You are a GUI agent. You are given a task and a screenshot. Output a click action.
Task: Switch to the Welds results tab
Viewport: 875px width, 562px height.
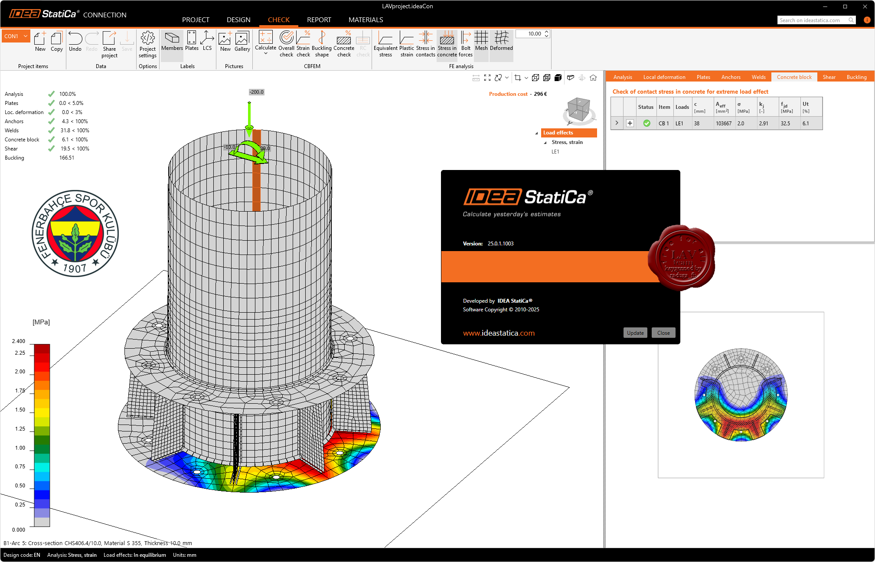758,77
